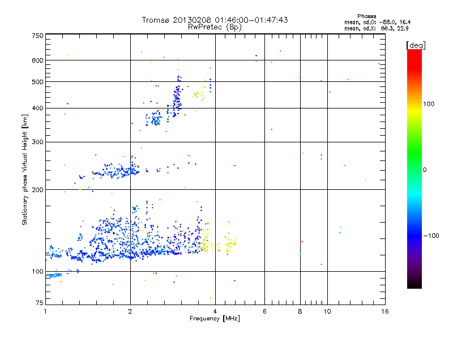Viewport: 453px width, 339px height.
Task: Click x-axis tick label '10'
Action: (x=327, y=311)
